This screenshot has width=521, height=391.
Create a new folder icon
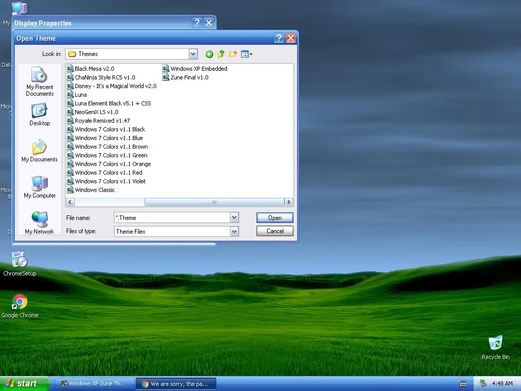233,54
